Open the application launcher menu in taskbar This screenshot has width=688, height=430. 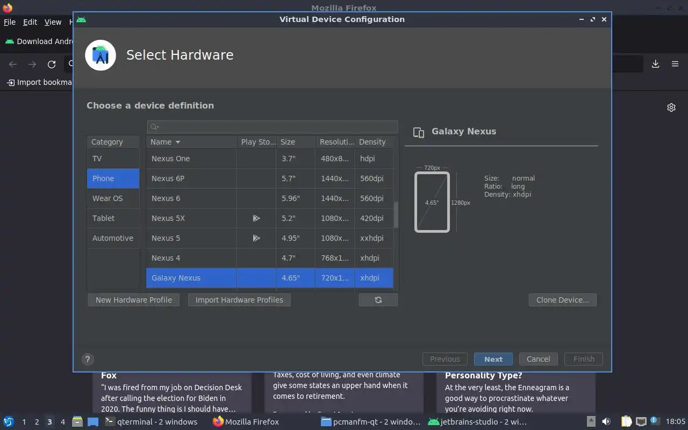pyautogui.click(x=9, y=422)
